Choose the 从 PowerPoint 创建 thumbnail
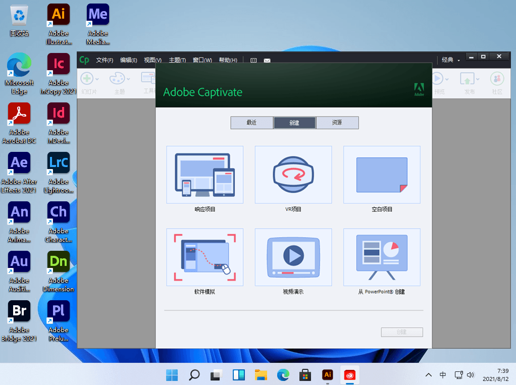This screenshot has height=385, width=516. pos(382,257)
